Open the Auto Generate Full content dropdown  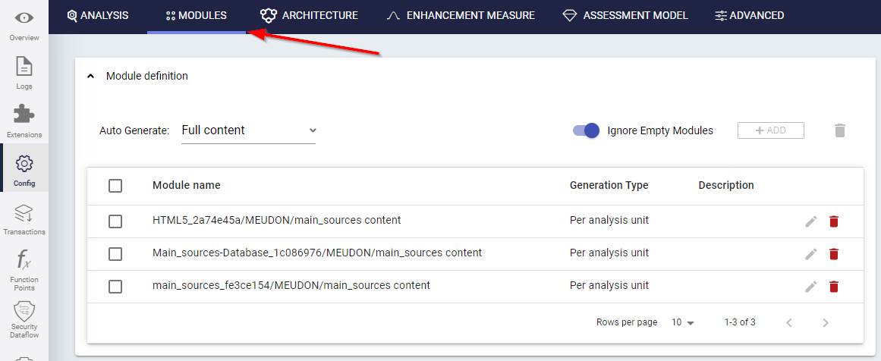(248, 130)
